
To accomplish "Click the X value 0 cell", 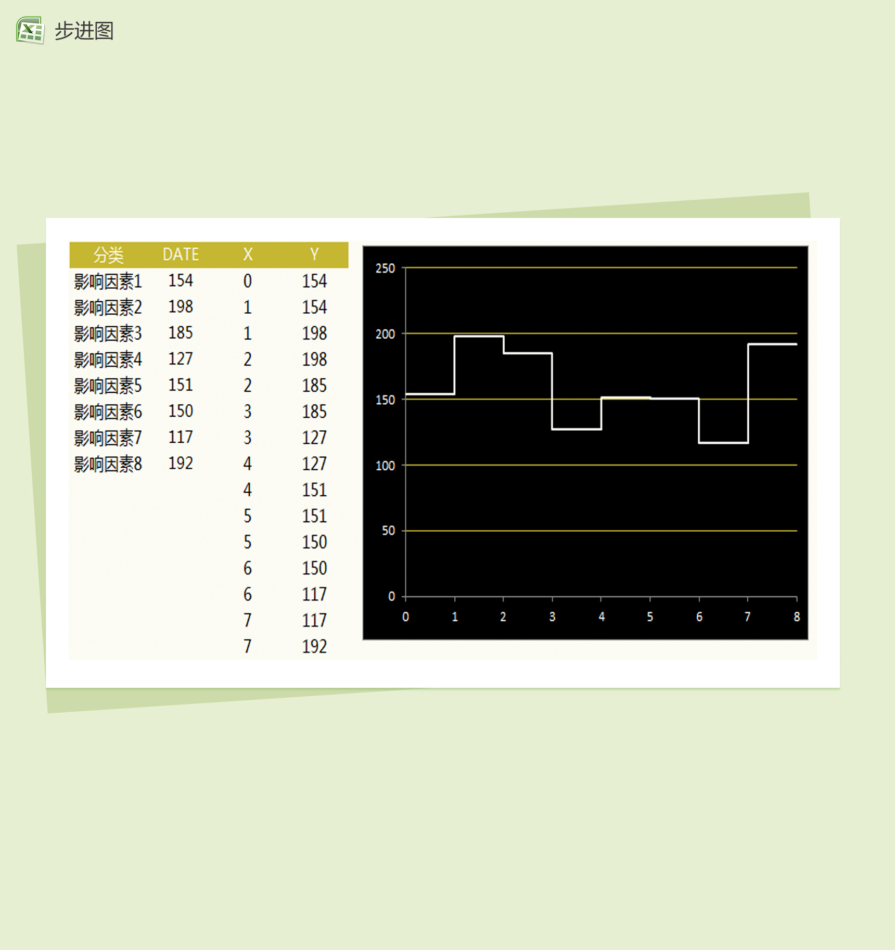I will pos(248,281).
